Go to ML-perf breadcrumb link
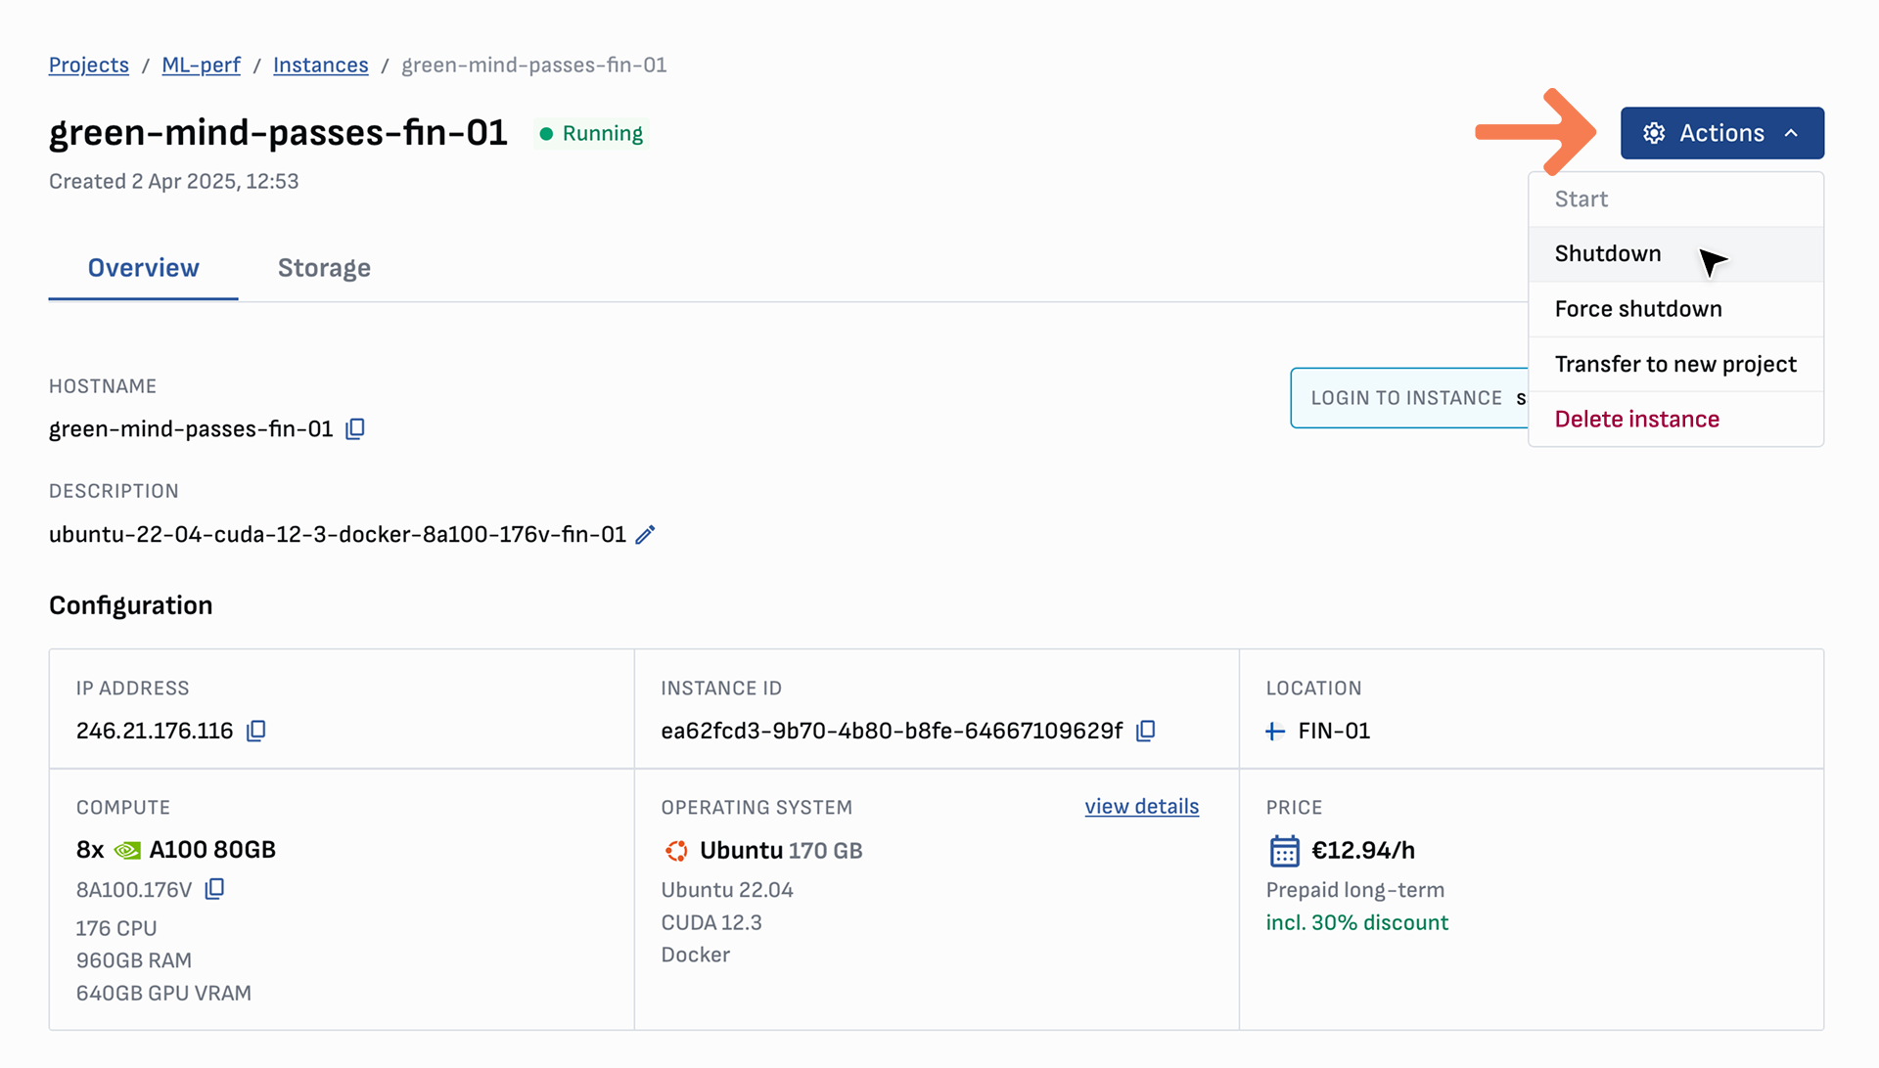 201,66
